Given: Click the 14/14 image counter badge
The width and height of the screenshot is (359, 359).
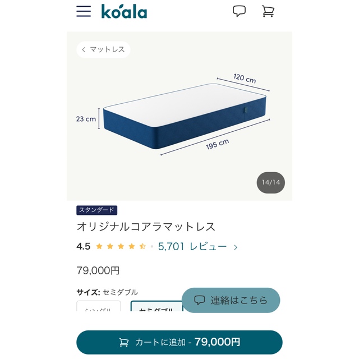Looking at the screenshot, I should [271, 182].
